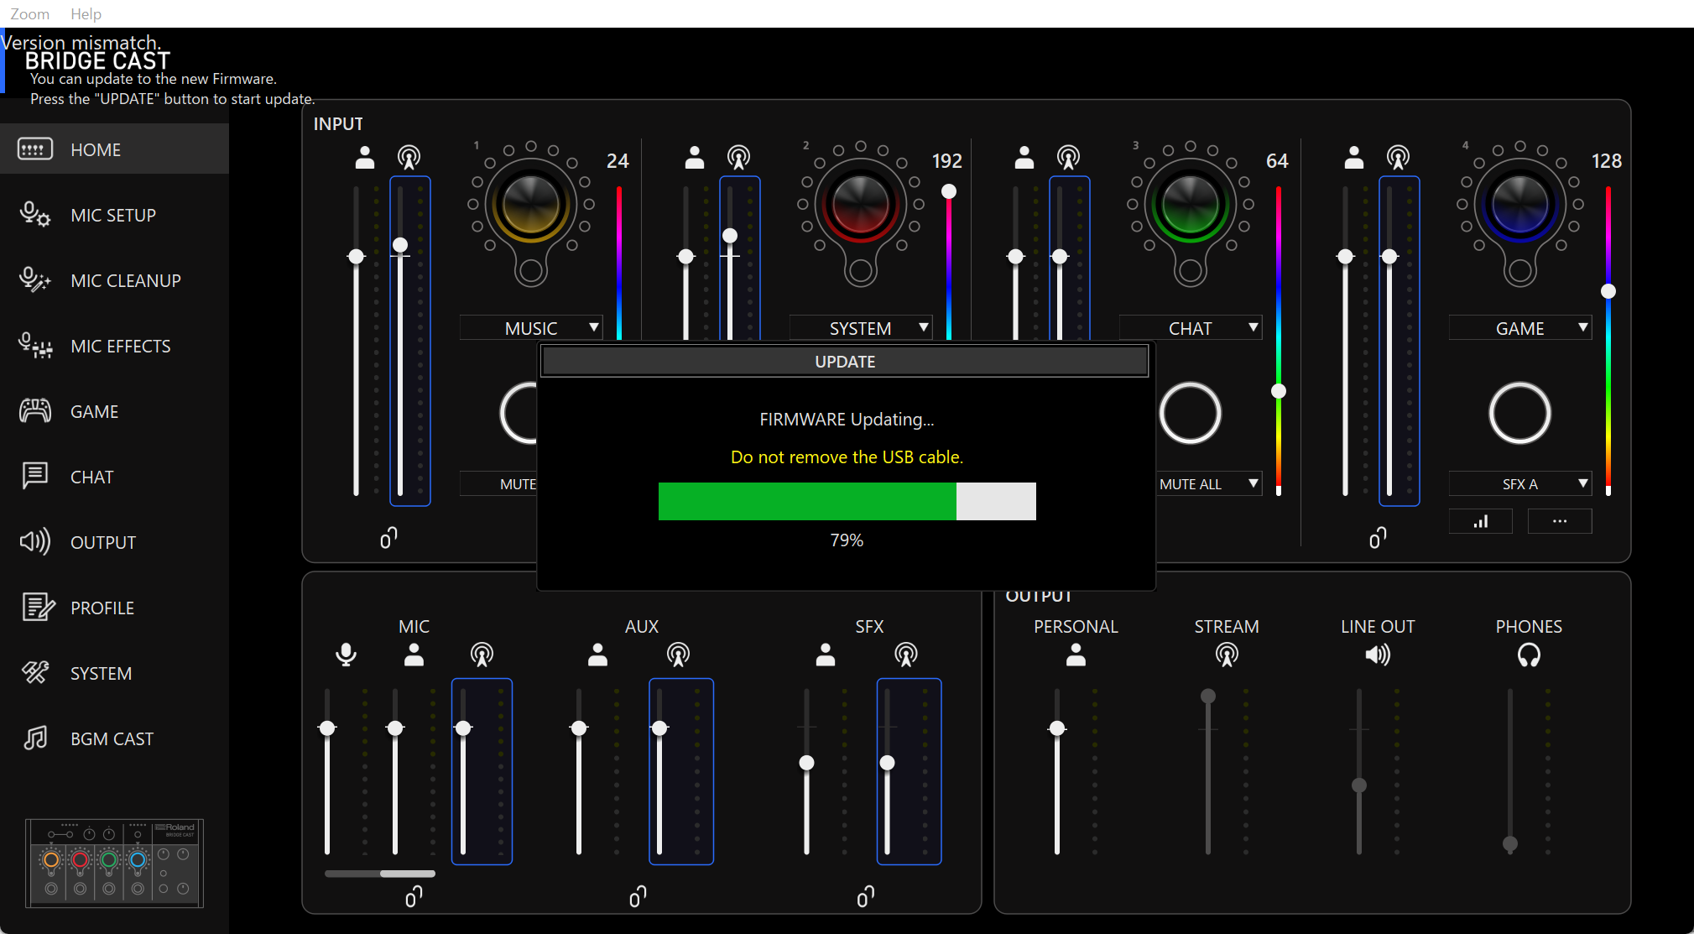Click the green channel 3 knob
1694x934 pixels.
[x=1191, y=204]
